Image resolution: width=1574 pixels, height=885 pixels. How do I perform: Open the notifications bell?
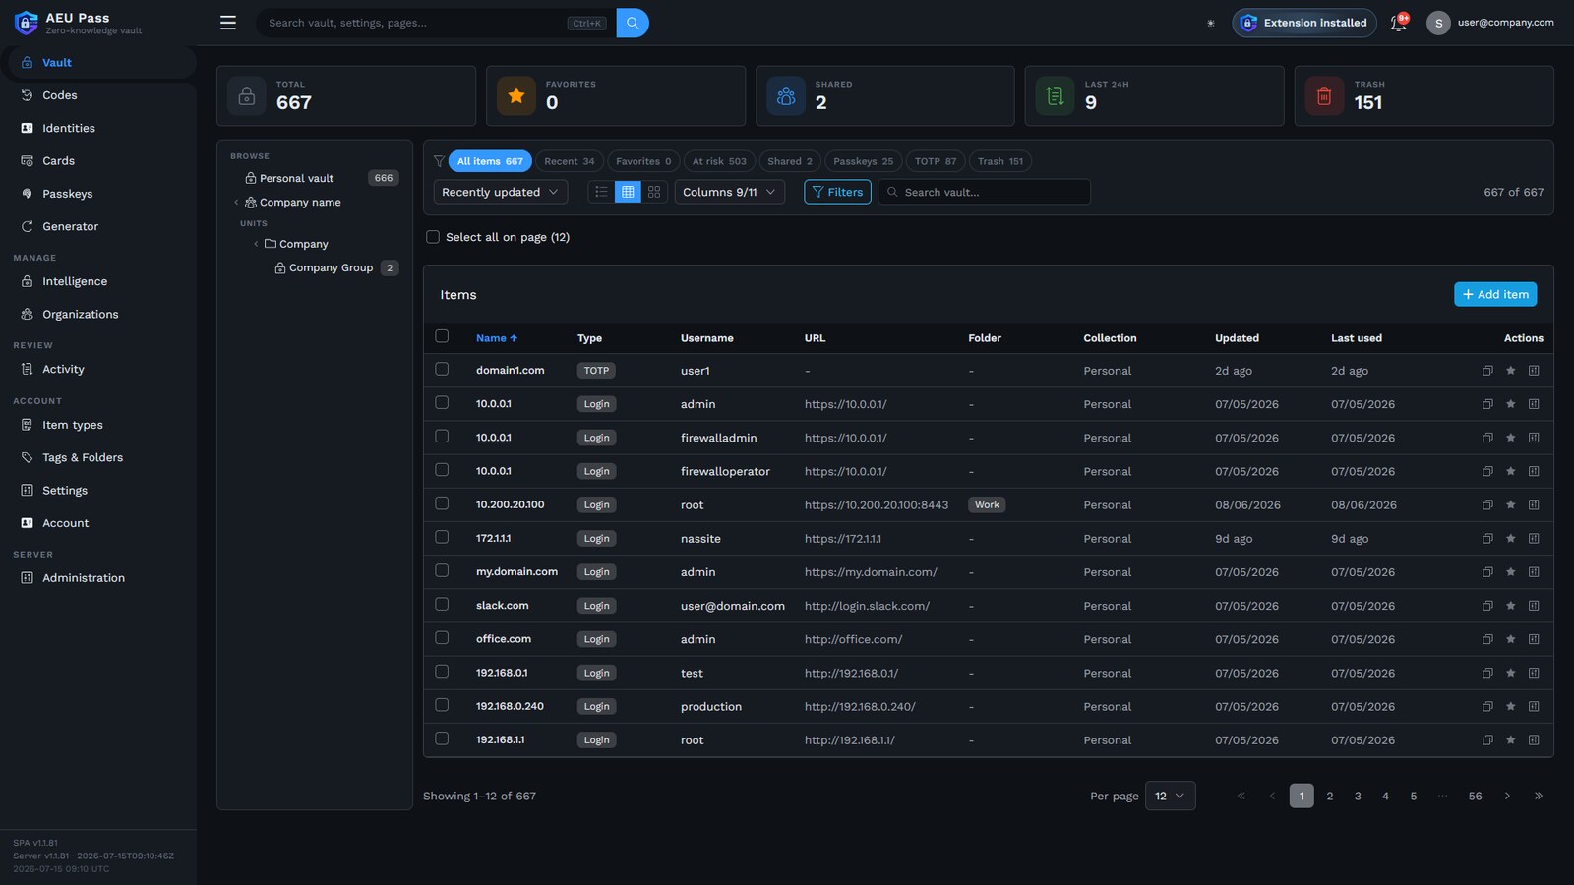click(1398, 23)
